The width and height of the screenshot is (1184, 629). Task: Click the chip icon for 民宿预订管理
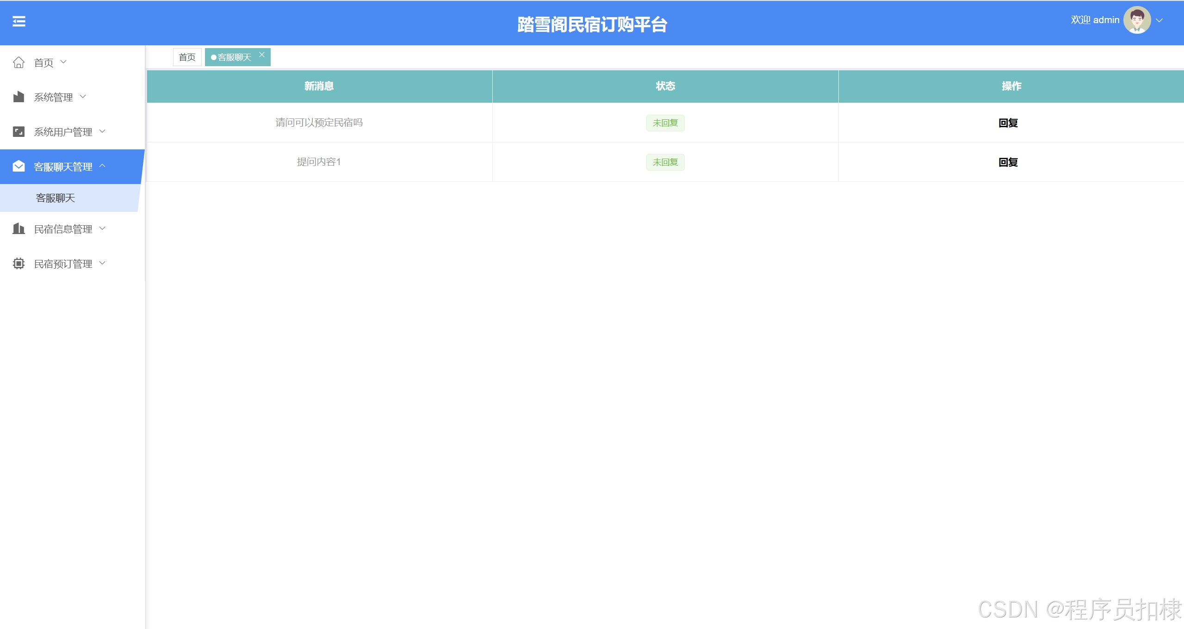click(19, 264)
